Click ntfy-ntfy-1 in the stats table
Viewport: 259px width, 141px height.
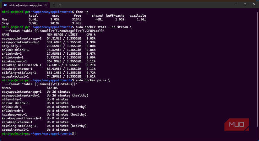click(12, 46)
